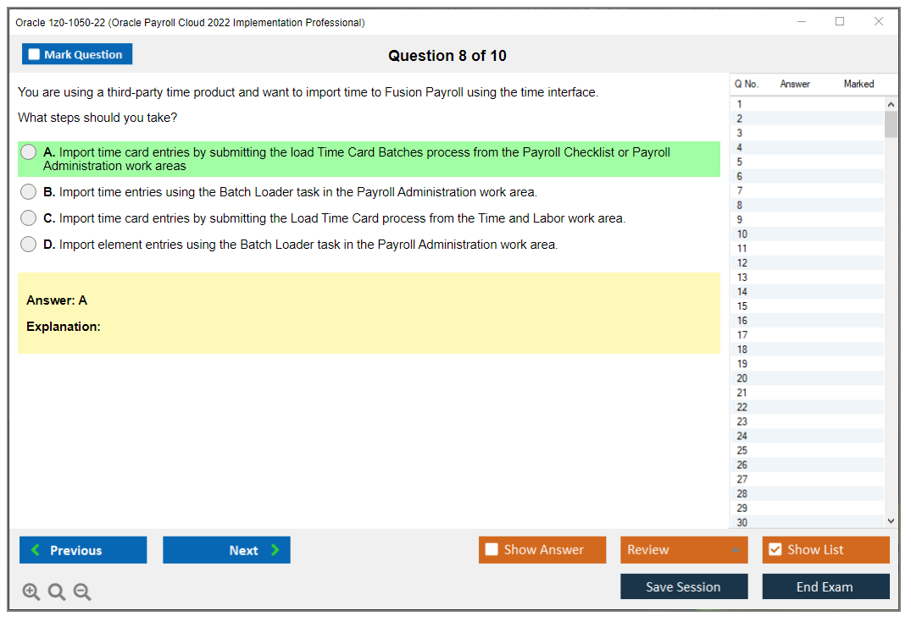The width and height of the screenshot is (911, 622).
Task: Open the Review dropdown menu
Action: pos(684,549)
